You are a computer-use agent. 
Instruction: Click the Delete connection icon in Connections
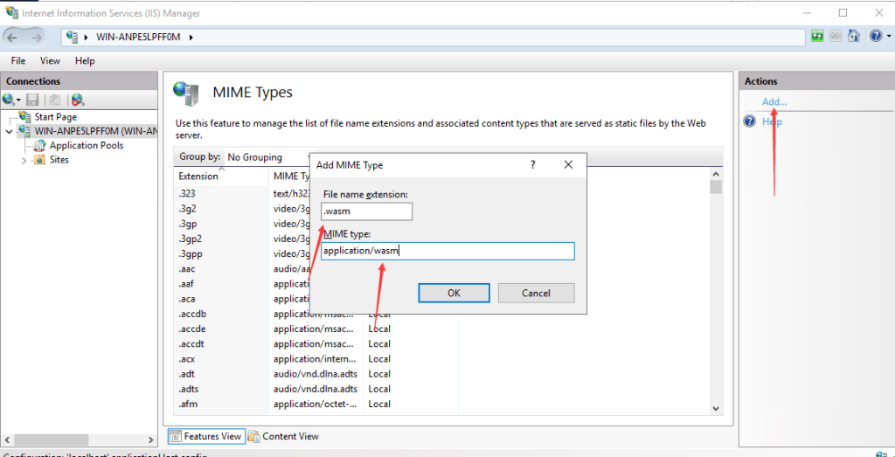click(x=78, y=100)
